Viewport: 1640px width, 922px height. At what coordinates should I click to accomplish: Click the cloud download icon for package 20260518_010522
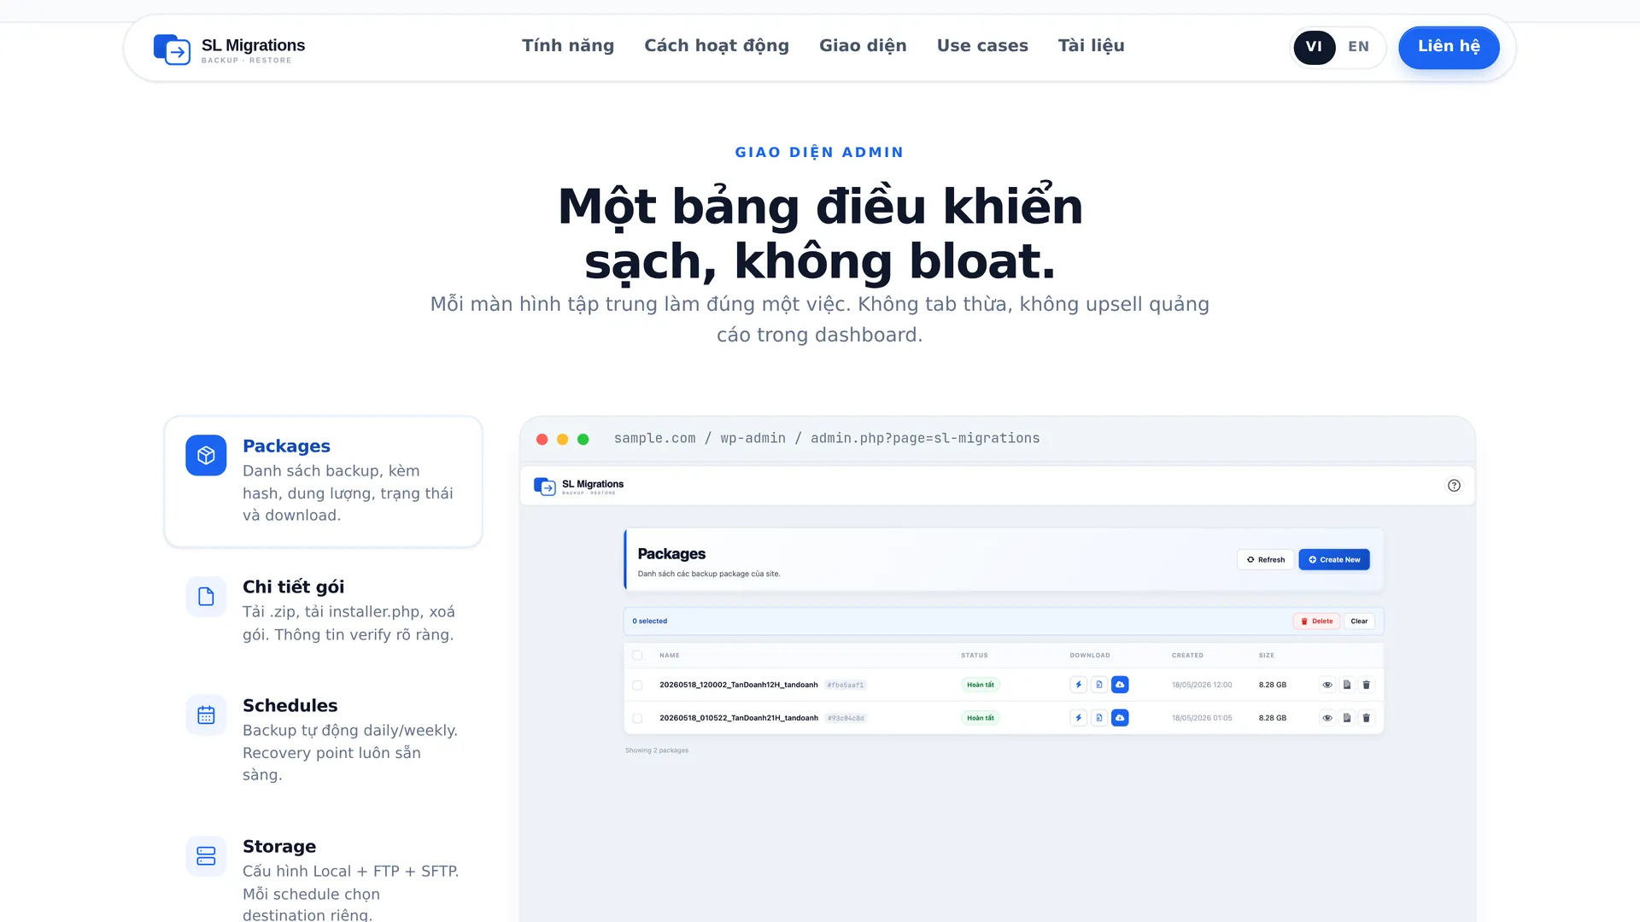coord(1120,718)
